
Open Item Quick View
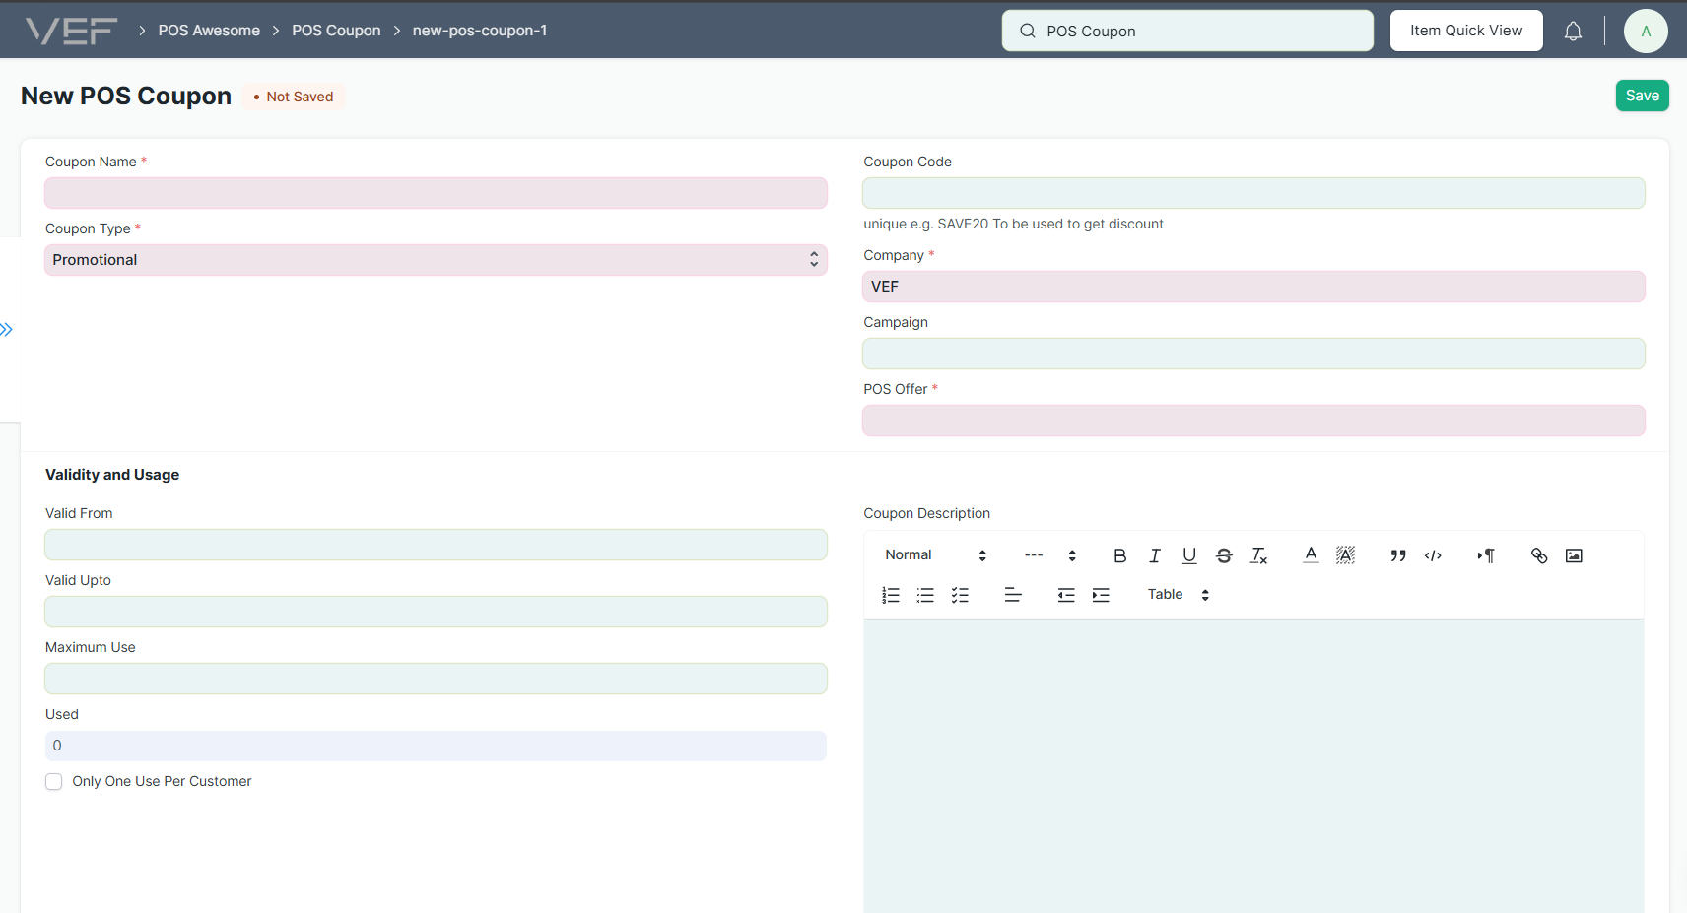tap(1465, 31)
